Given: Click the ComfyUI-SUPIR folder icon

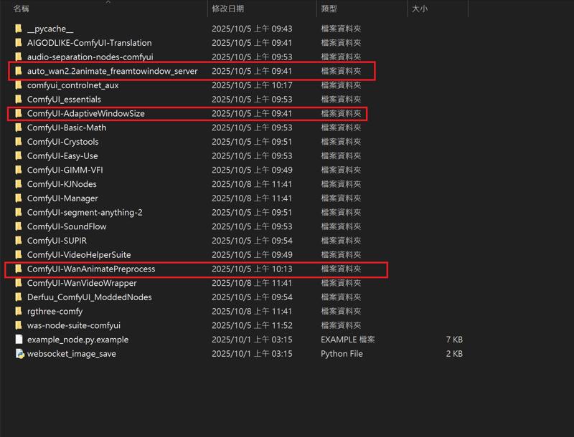Looking at the screenshot, I should (19, 241).
